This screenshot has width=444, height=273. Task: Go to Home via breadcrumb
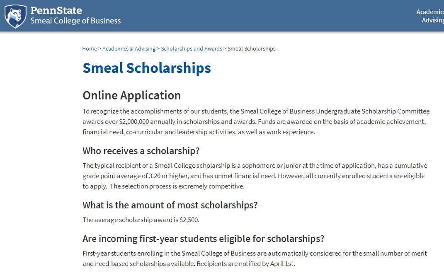[x=90, y=48]
